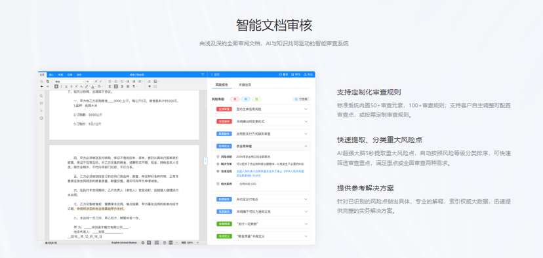Viewport: 543px width, 258px height.
Task: Select the third editor ribbon tab
Action: click(x=60, y=75)
